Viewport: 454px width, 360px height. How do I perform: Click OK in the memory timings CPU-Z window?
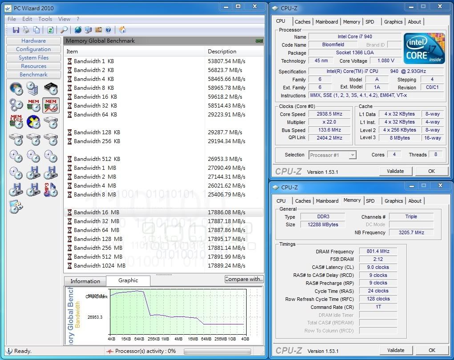pyautogui.click(x=432, y=350)
